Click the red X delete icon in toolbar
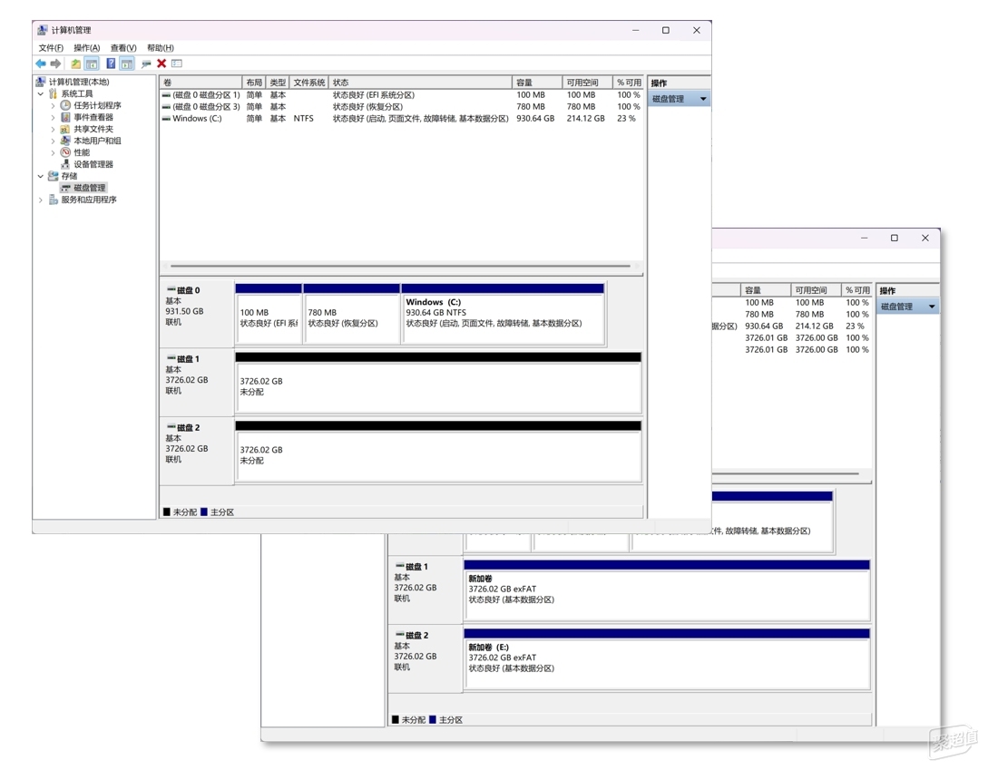Viewport: 988px width, 770px height. point(161,63)
